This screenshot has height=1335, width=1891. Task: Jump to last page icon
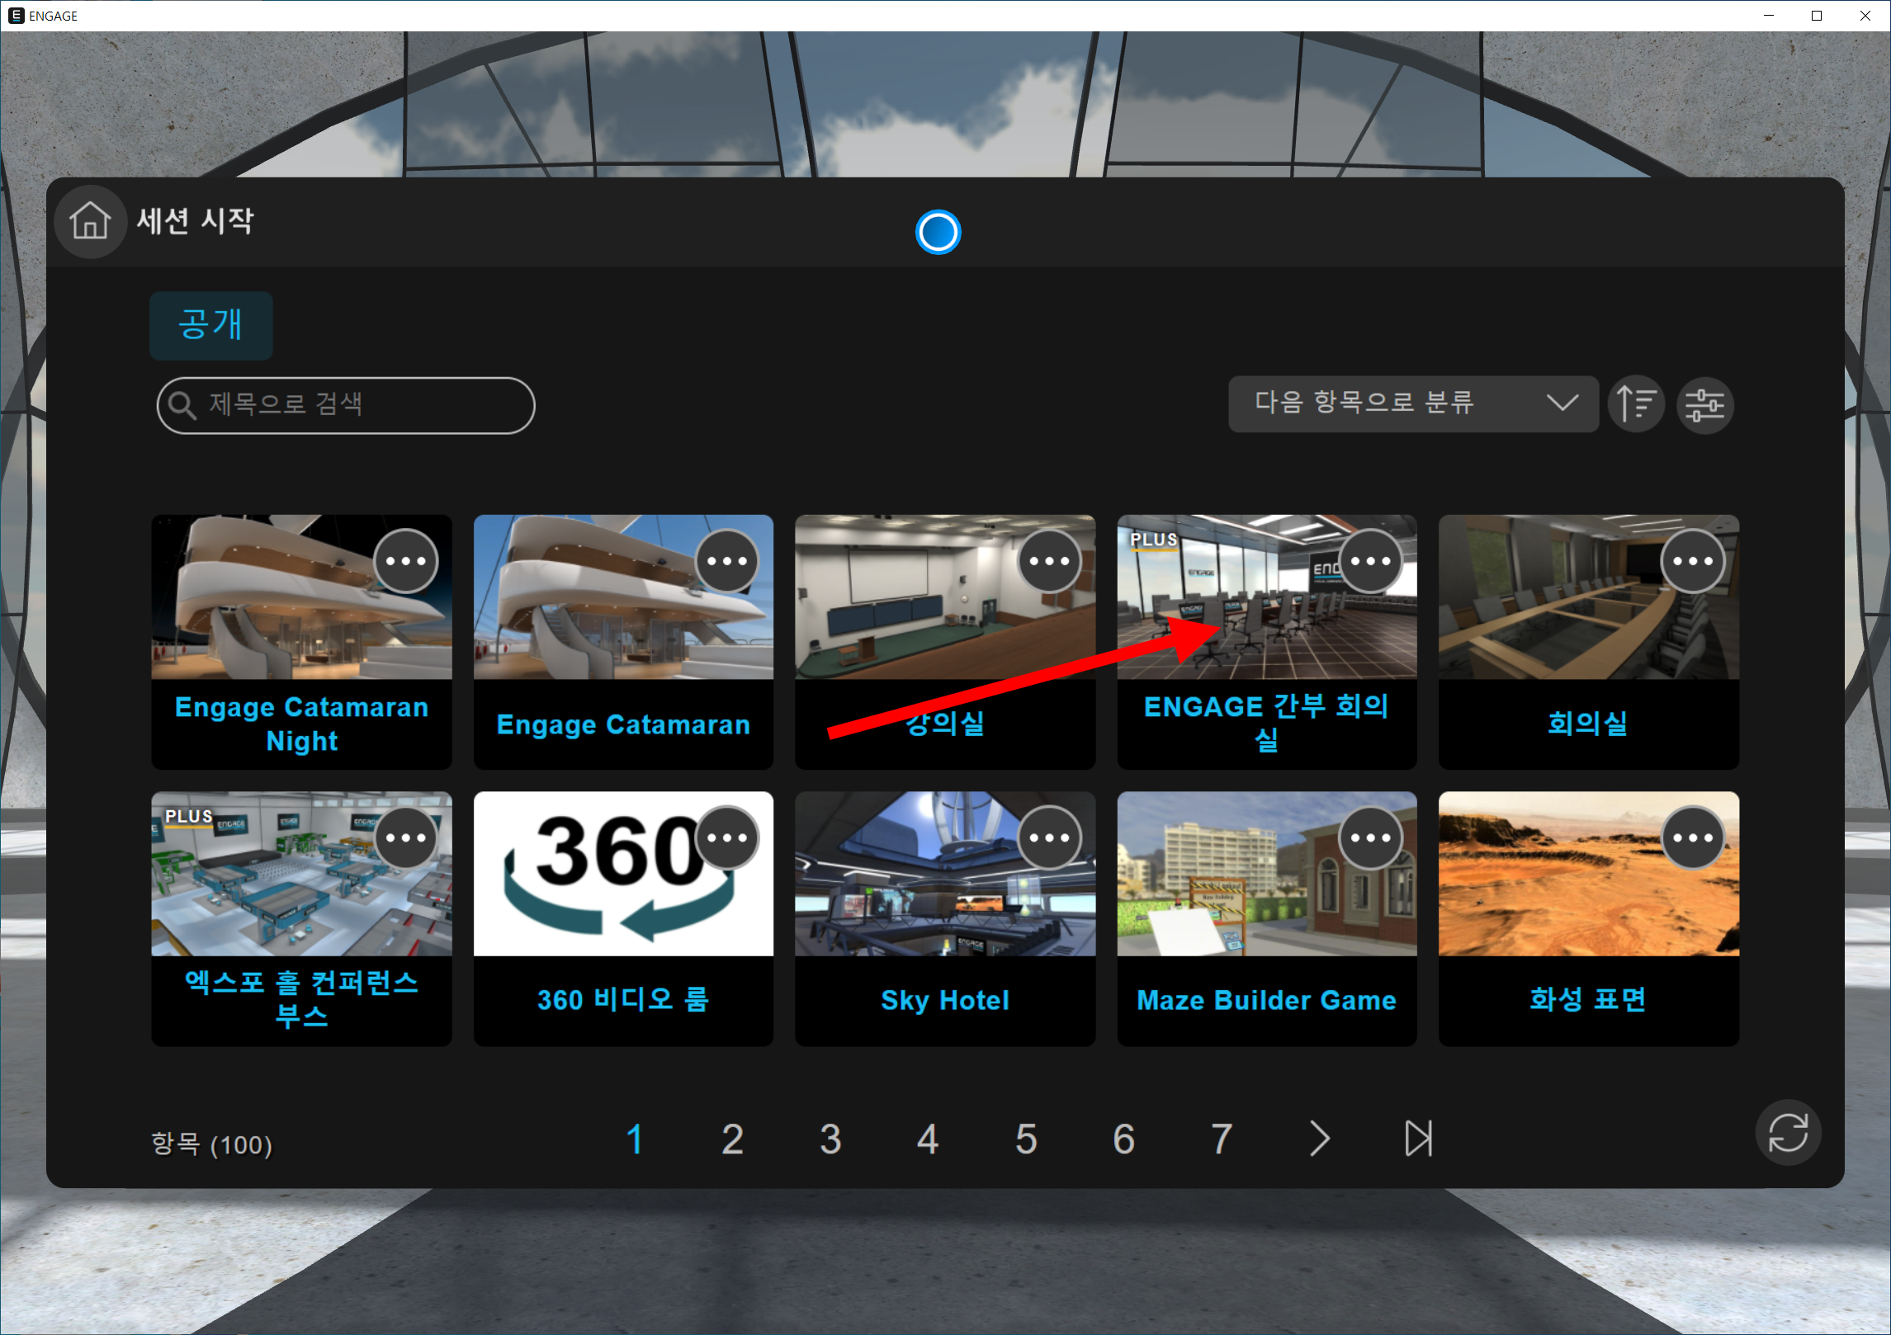pyautogui.click(x=1418, y=1139)
